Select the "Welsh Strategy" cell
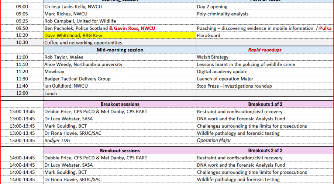The height and width of the screenshot is (184, 334). (213, 57)
